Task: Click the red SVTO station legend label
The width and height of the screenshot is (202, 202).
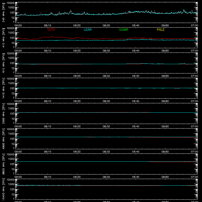Action: [51, 30]
